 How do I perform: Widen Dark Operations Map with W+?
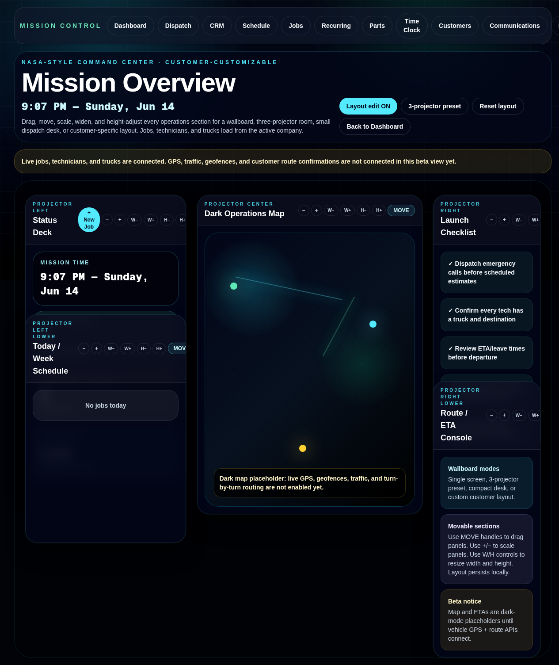tap(347, 210)
